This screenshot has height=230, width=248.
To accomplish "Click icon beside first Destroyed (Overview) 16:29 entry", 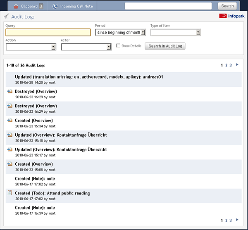I will pyautogui.click(x=10, y=91).
